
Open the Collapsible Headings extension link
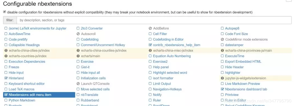[24, 45]
